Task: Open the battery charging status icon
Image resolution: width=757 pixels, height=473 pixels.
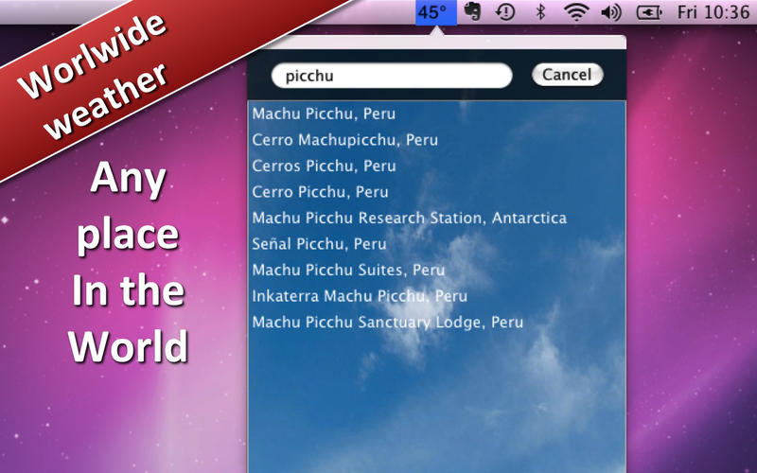Action: 648,12
